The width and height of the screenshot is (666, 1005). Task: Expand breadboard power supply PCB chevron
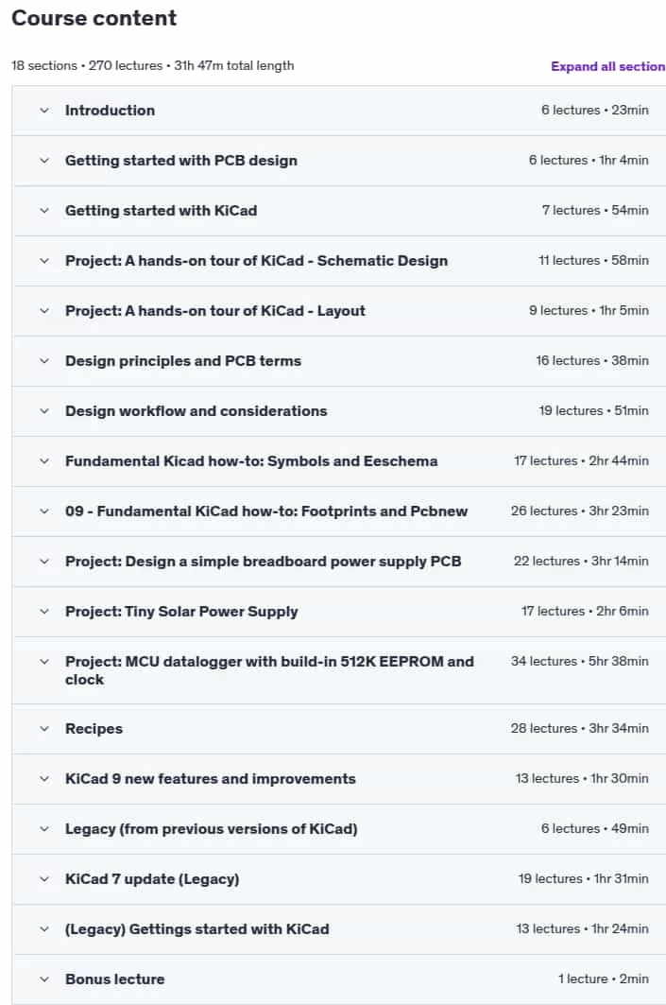point(44,562)
